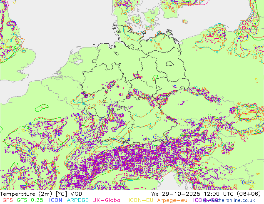Click the "We 29-10-2025 12:00 UTC" timestamp
The image size is (264, 204).
tap(193, 194)
